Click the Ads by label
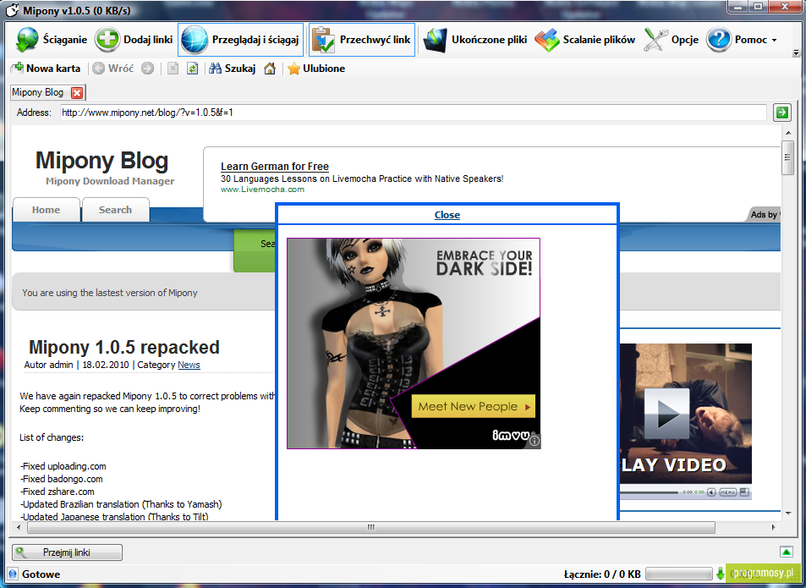The height and width of the screenshot is (588, 806). (x=765, y=215)
